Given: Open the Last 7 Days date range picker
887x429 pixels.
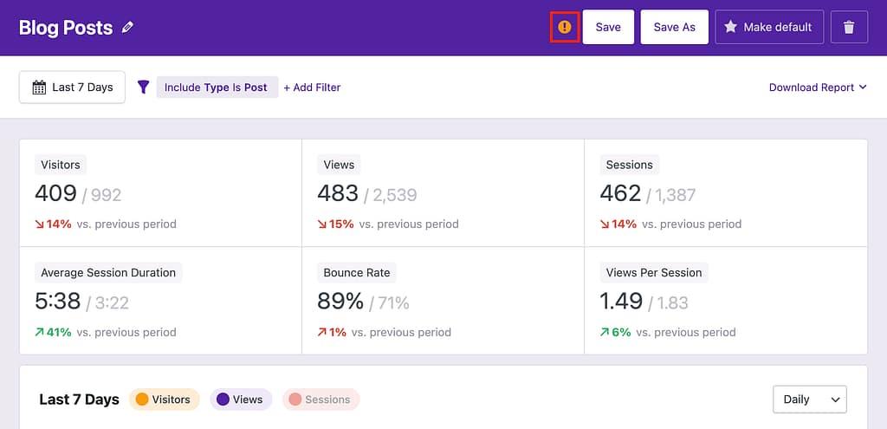Looking at the screenshot, I should tap(73, 87).
